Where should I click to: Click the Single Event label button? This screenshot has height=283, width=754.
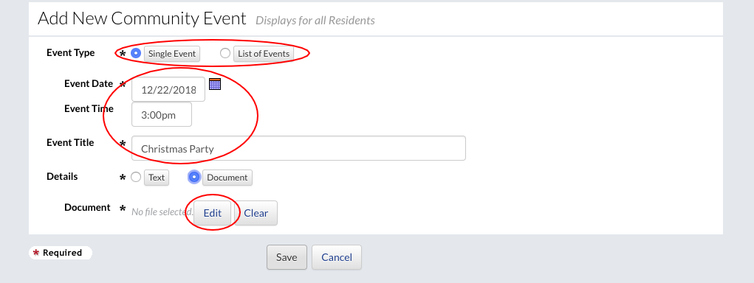172,53
